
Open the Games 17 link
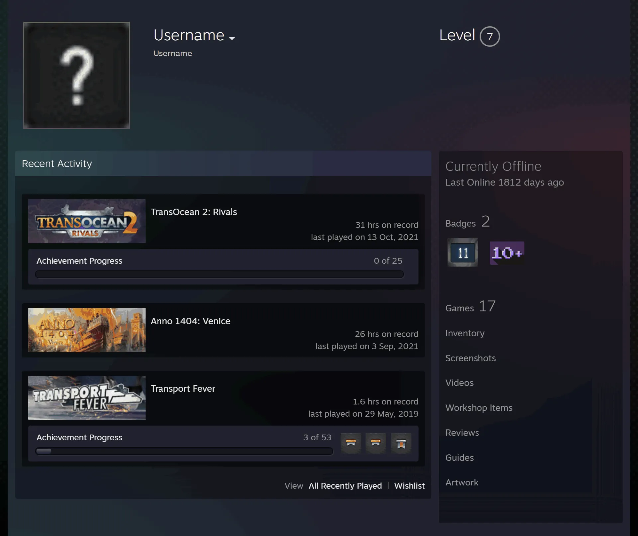click(471, 306)
